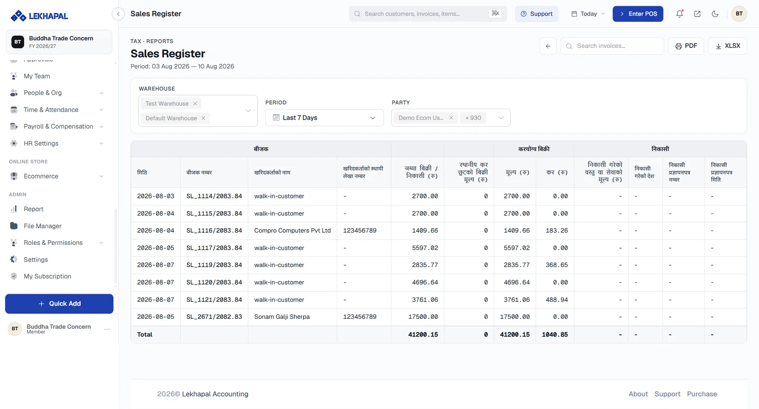This screenshot has height=409, width=759.
Task: Toggle dark mode moon icon
Action: pyautogui.click(x=715, y=14)
